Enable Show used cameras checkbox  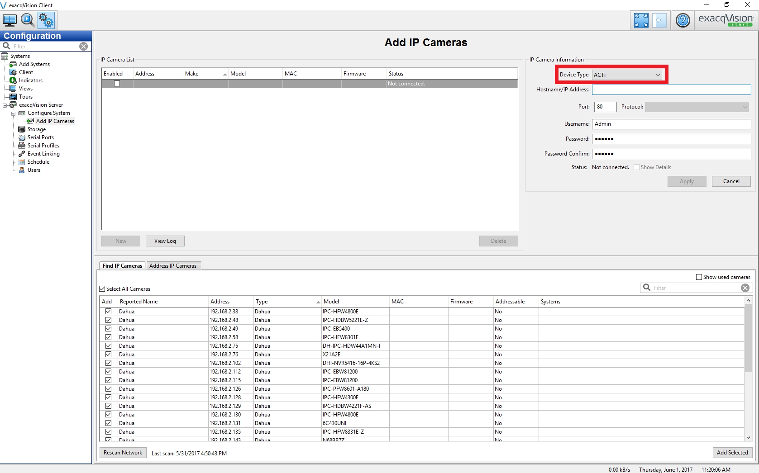pyautogui.click(x=699, y=277)
